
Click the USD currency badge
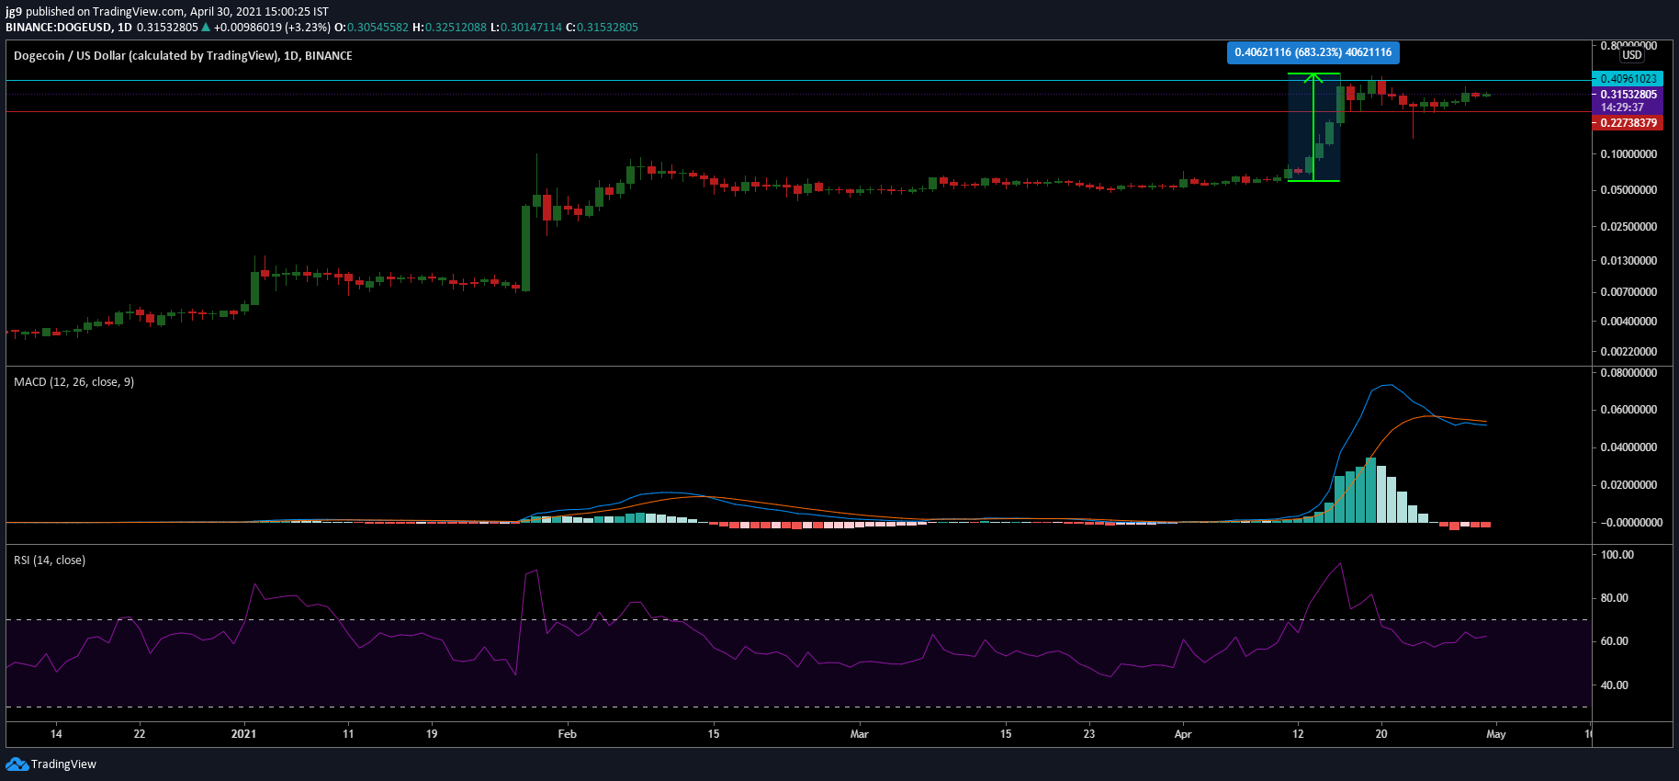(1631, 55)
